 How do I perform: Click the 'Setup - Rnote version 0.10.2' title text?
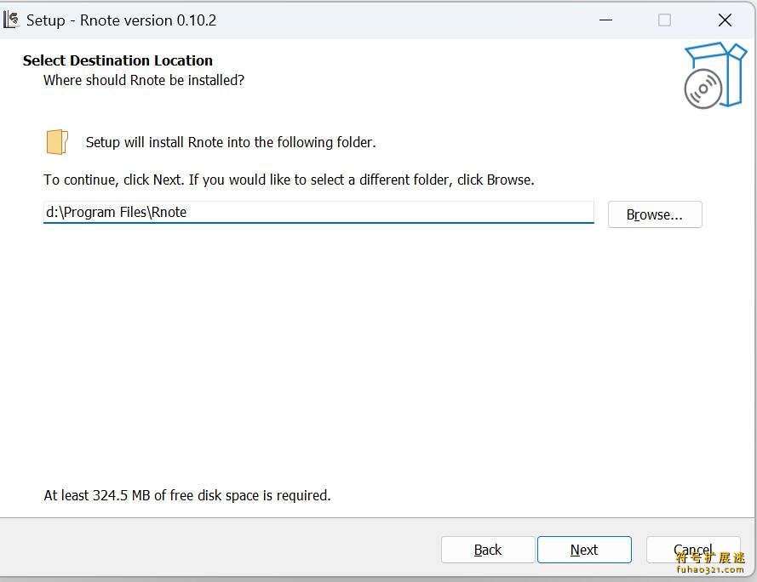[121, 20]
